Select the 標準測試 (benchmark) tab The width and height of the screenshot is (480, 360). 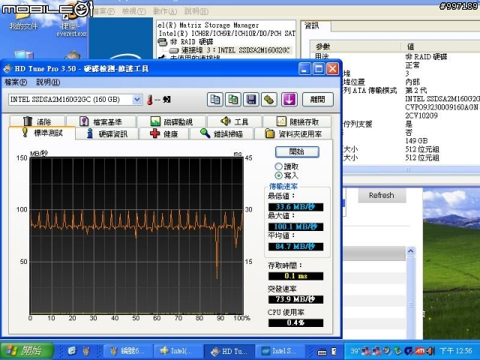(42, 133)
